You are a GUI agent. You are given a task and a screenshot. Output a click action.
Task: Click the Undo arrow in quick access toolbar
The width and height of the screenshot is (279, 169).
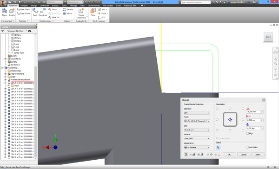(x=24, y=2)
